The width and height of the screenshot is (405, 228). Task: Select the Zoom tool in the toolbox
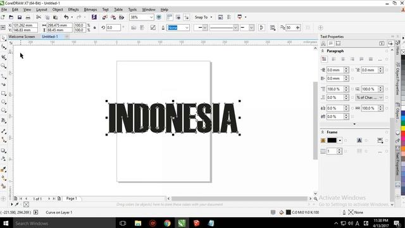pos(3,66)
